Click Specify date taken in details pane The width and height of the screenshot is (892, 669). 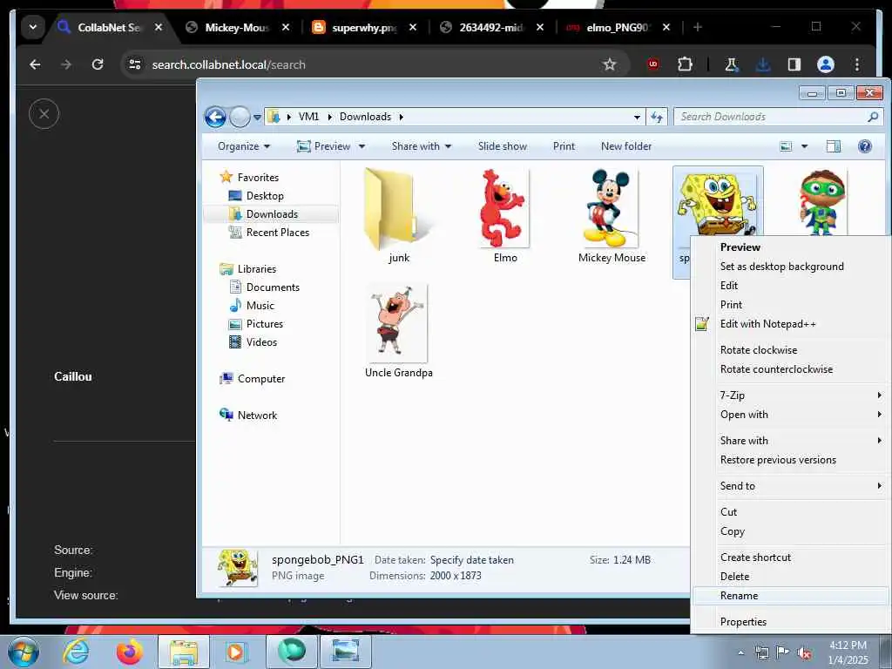pos(471,560)
